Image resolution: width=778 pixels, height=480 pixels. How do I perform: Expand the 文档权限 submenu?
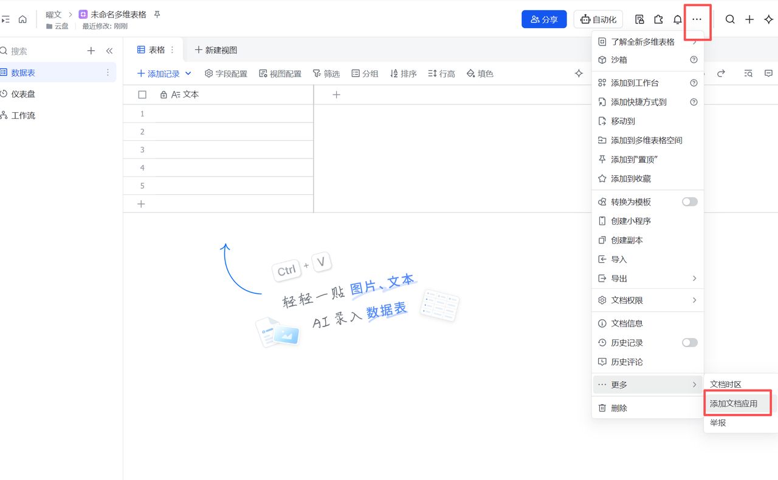tap(647, 300)
